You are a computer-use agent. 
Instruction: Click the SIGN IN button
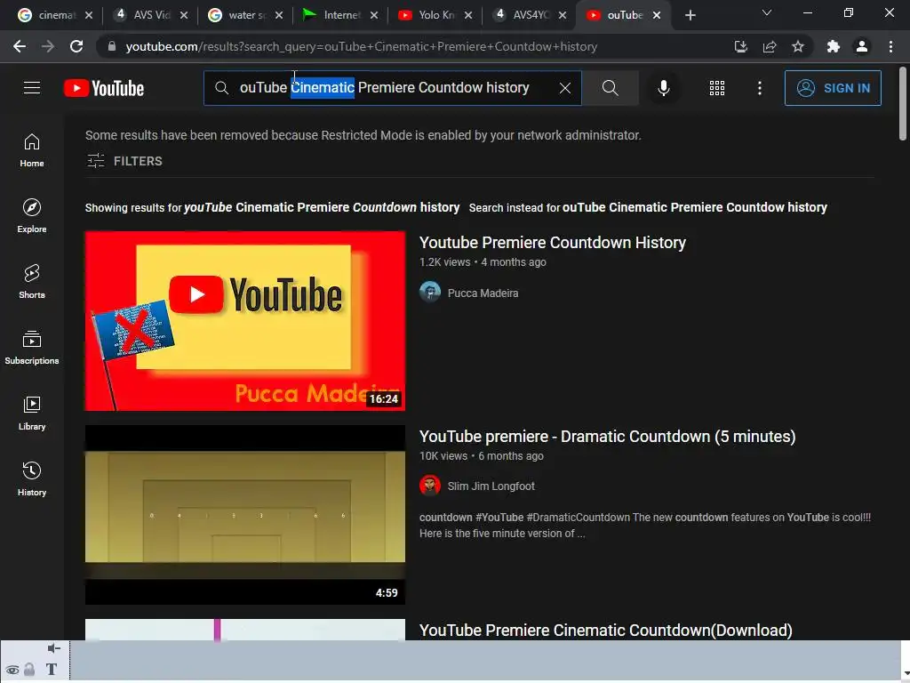pyautogui.click(x=832, y=88)
